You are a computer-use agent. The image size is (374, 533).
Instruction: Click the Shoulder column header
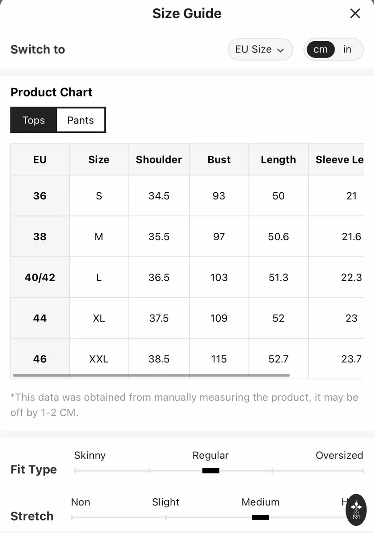point(159,159)
